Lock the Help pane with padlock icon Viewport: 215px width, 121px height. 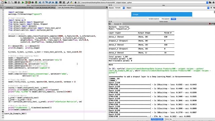click(211, 8)
